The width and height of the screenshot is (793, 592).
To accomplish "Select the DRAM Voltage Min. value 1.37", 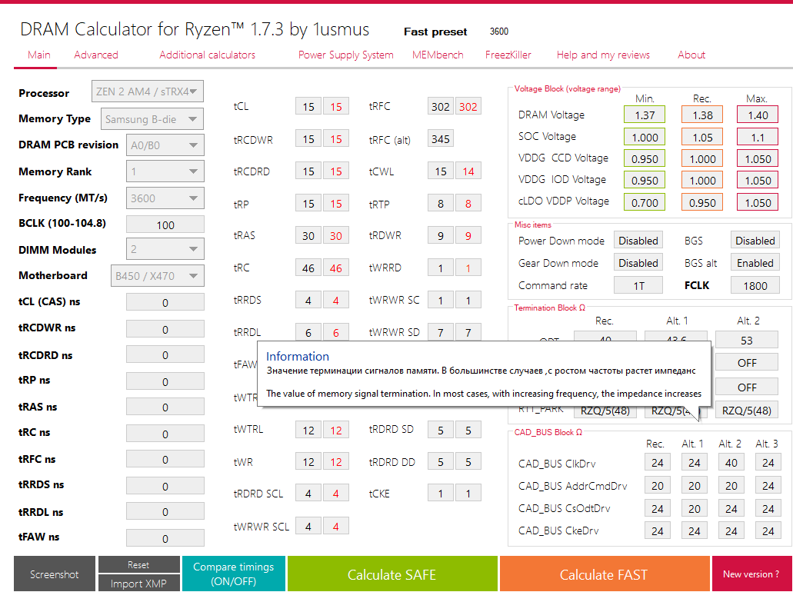I will point(645,115).
